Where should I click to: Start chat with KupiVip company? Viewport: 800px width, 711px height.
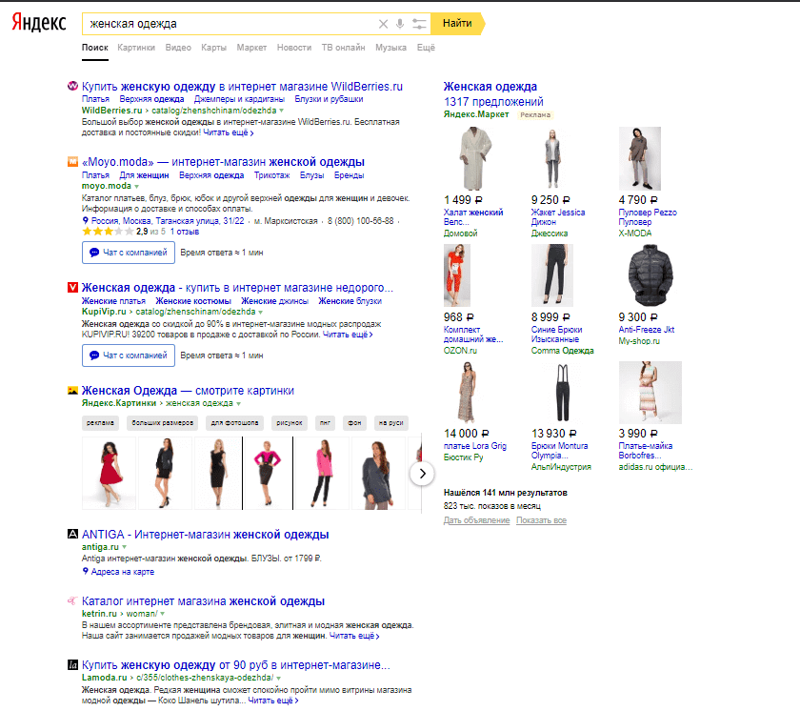[x=129, y=355]
